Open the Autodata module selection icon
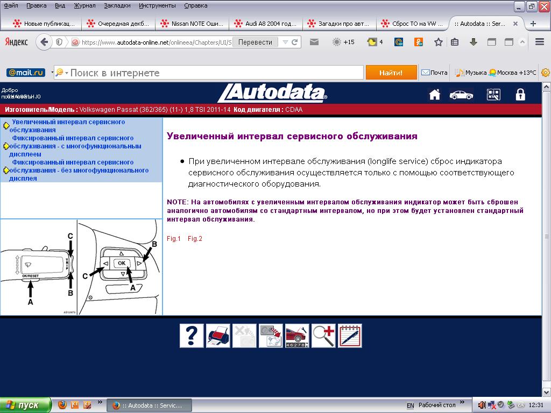The width and height of the screenshot is (551, 413). (x=493, y=95)
